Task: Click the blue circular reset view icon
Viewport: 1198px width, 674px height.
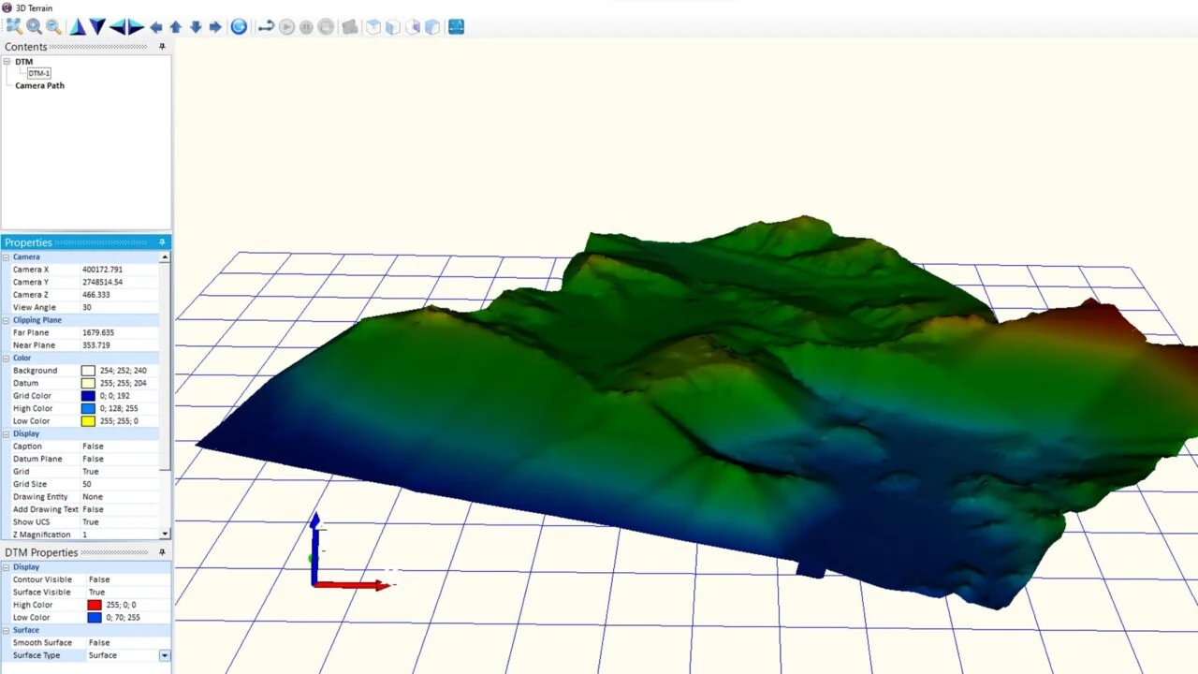Action: [239, 27]
